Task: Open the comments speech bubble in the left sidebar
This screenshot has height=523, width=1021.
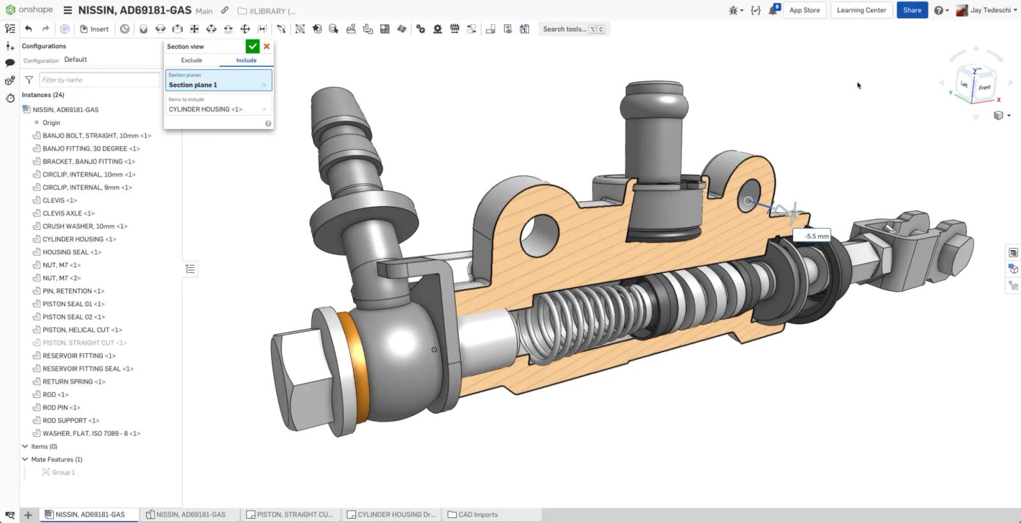Action: tap(10, 63)
